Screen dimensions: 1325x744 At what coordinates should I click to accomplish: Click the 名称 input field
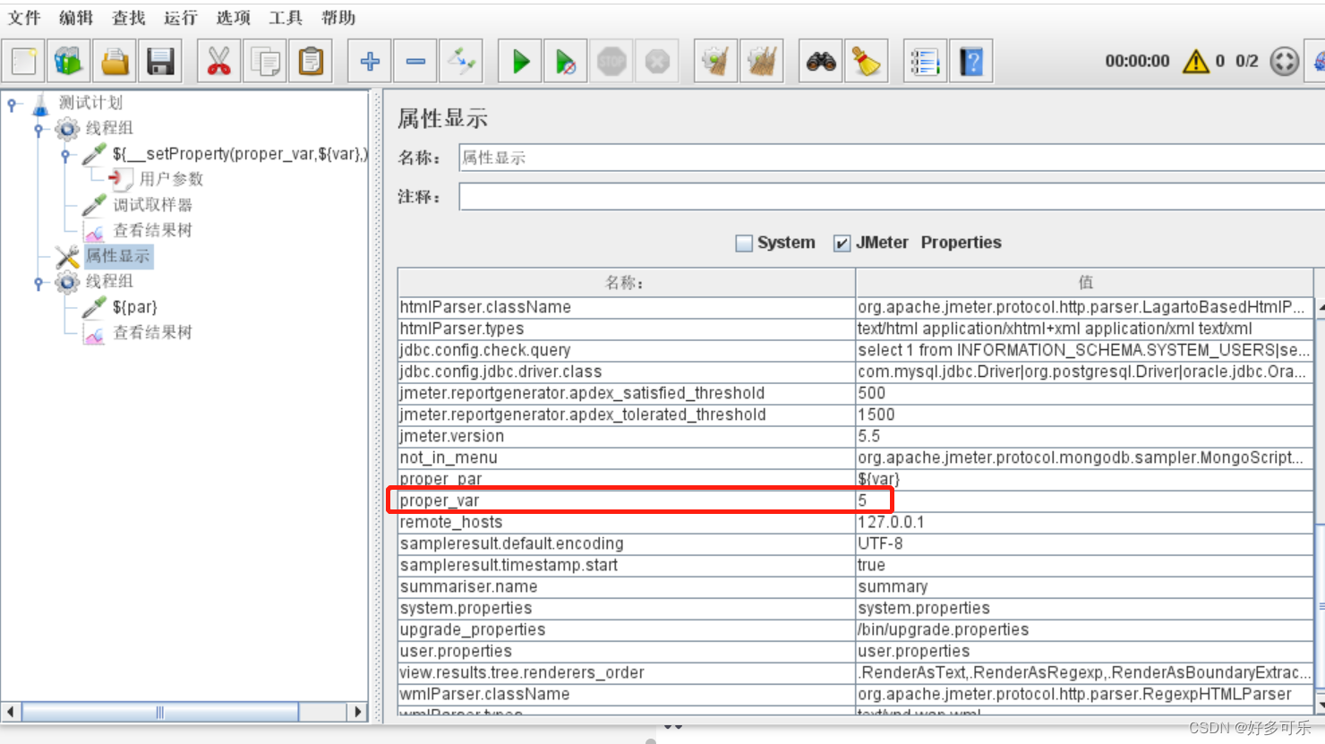[x=892, y=158]
